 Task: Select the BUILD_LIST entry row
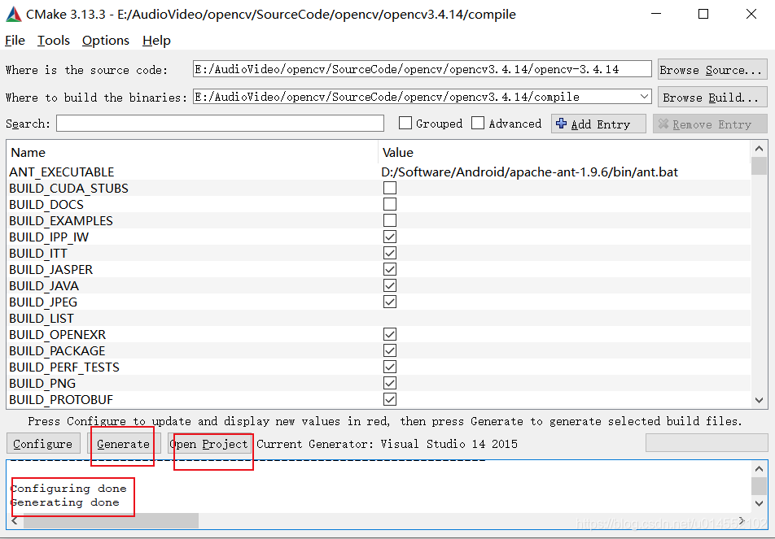(379, 319)
